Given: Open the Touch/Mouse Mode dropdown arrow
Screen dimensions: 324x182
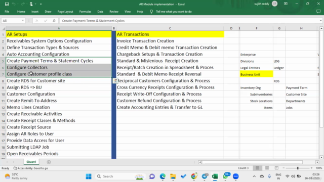Looking at the screenshot, I should 35,4.
